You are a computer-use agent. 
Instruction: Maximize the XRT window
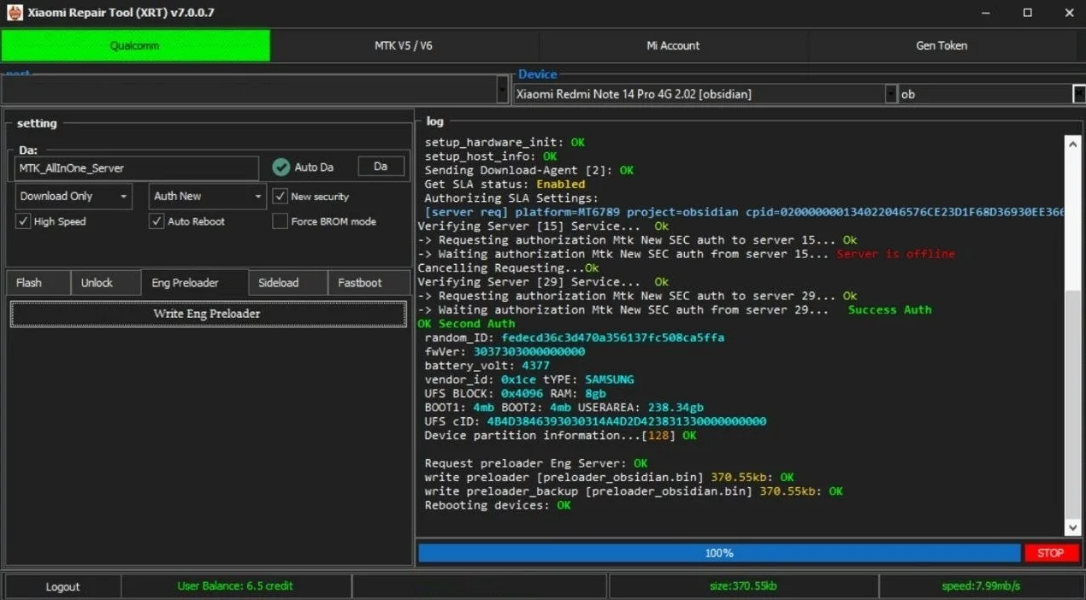click(x=1027, y=13)
